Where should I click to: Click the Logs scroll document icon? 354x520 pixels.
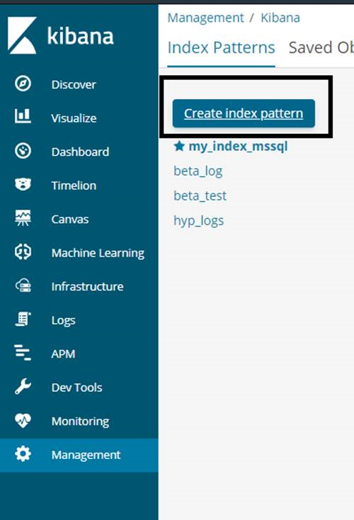pyautogui.click(x=23, y=320)
